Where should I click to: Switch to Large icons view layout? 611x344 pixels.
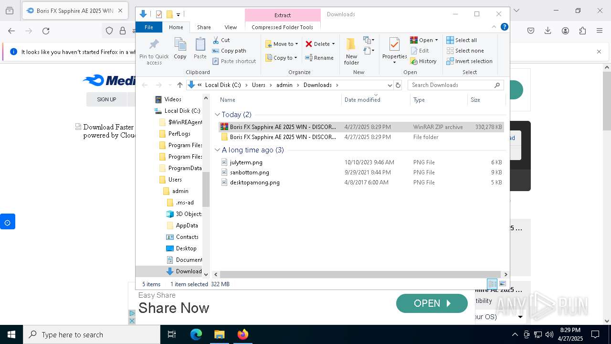(502, 284)
